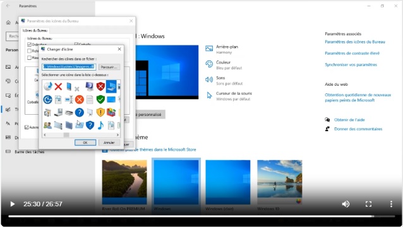Screen dimensions: 403x227
Task: Open Arrière-plan sidebar icon in Paramètres
Action: click(x=8, y=67)
